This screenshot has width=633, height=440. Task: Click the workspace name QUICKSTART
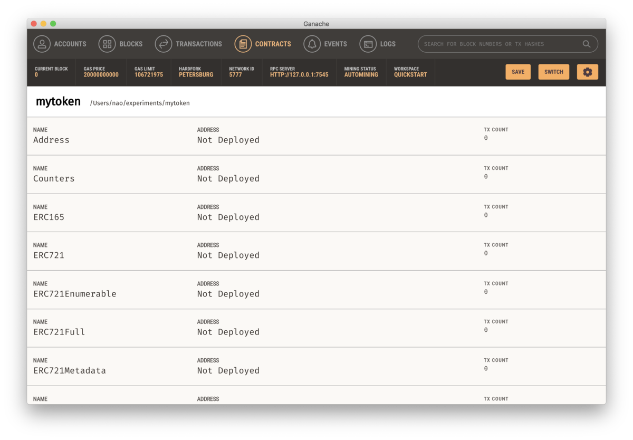pos(410,75)
